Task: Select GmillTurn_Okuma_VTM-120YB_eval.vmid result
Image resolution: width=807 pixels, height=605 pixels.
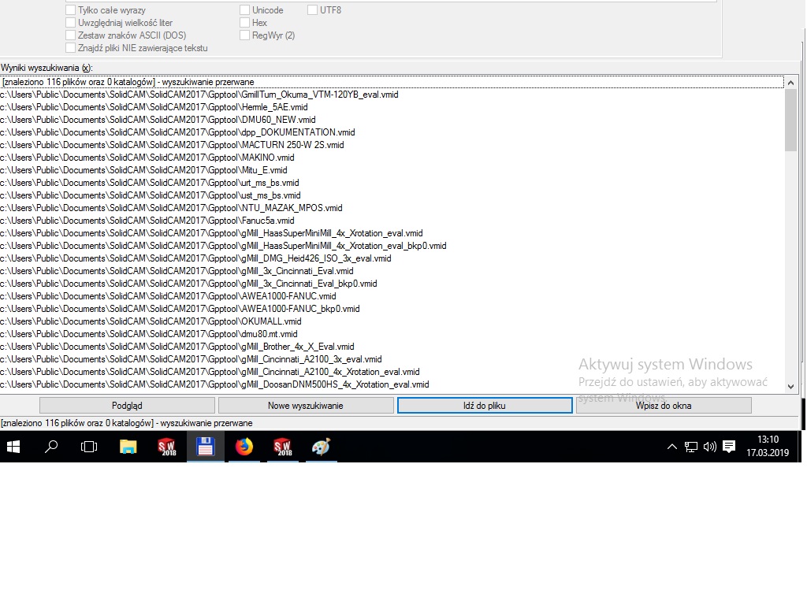Action: pyautogui.click(x=392, y=95)
